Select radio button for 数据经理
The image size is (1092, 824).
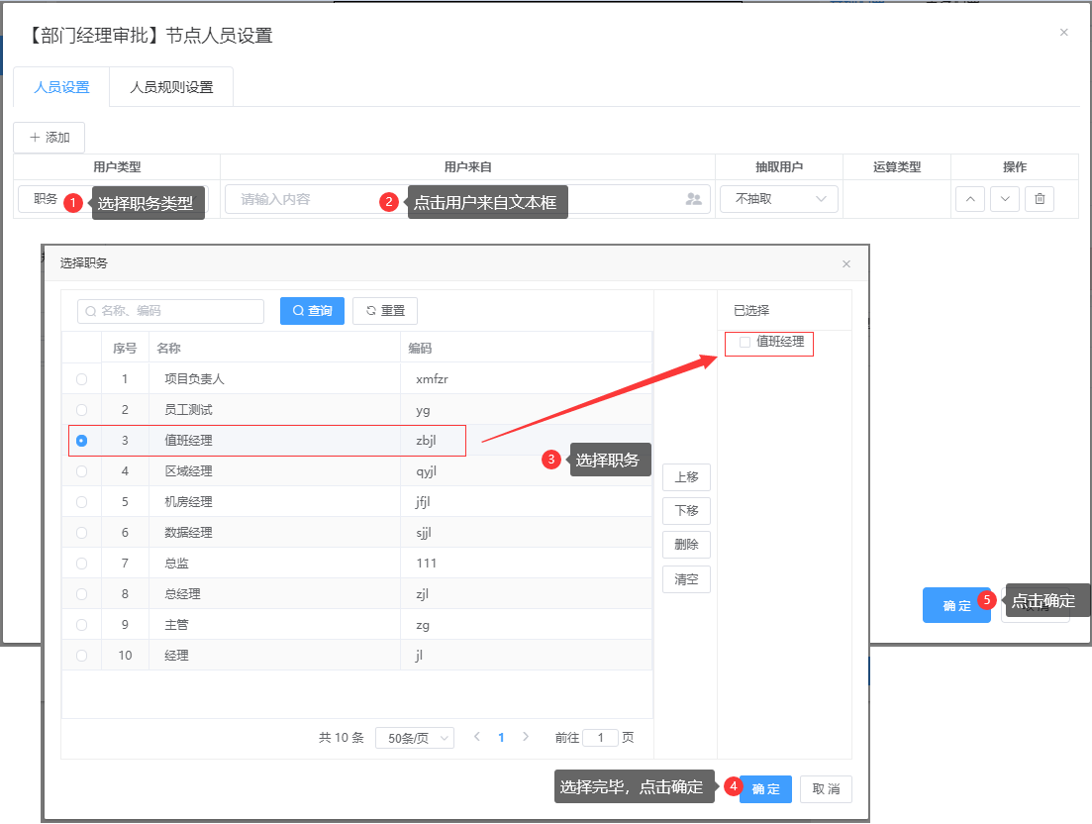(81, 532)
